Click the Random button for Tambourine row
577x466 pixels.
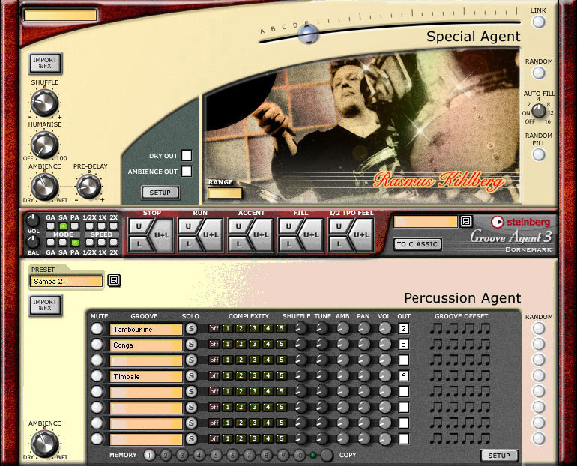(539, 328)
